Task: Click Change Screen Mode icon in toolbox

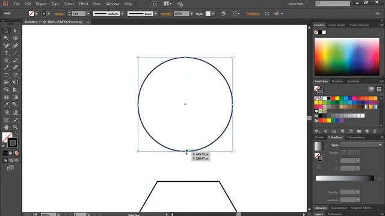Action: [x=10, y=168]
